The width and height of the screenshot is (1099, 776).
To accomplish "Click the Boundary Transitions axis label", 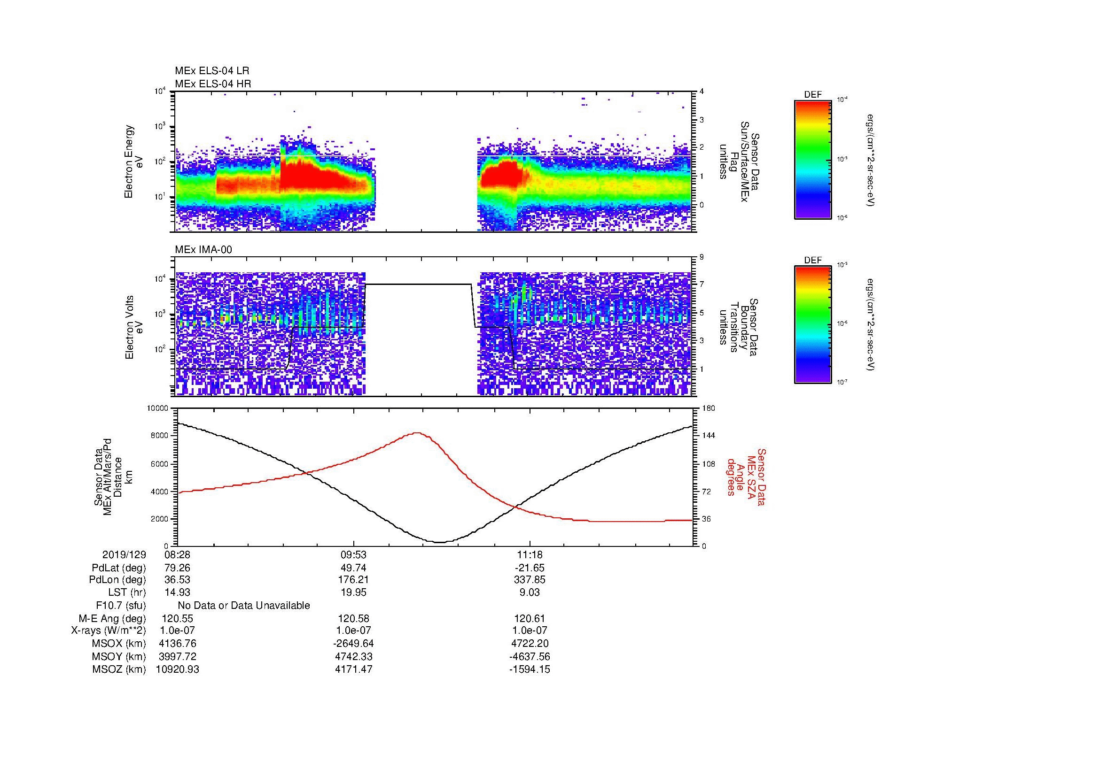I will click(739, 327).
